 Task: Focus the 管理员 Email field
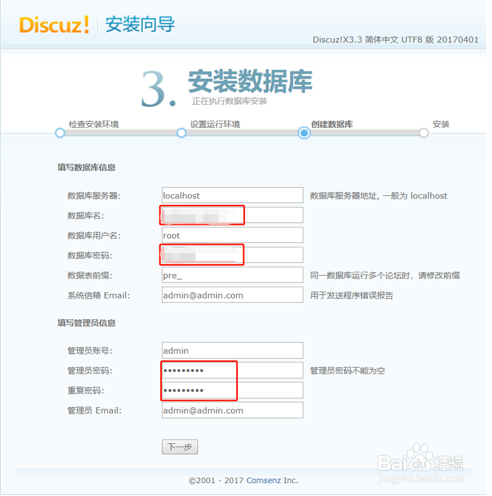click(x=232, y=410)
